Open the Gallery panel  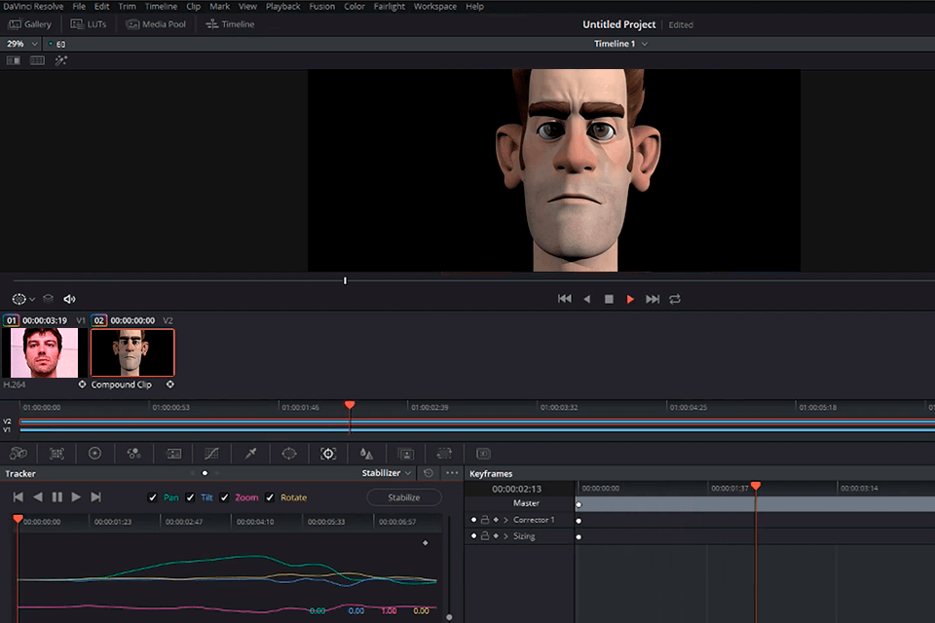click(29, 23)
